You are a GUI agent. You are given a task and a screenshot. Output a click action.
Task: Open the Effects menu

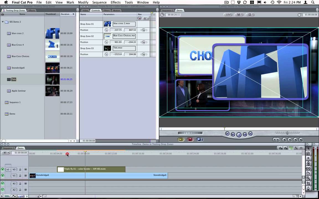click(x=115, y=2)
